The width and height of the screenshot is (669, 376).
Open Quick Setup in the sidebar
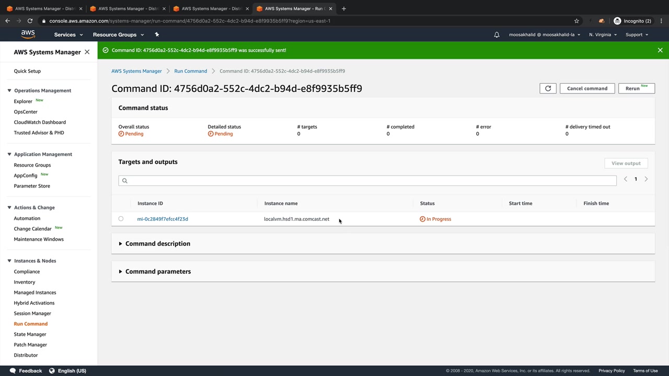point(27,71)
